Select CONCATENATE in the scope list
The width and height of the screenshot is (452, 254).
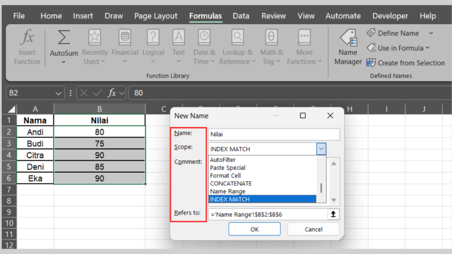pyautogui.click(x=231, y=183)
